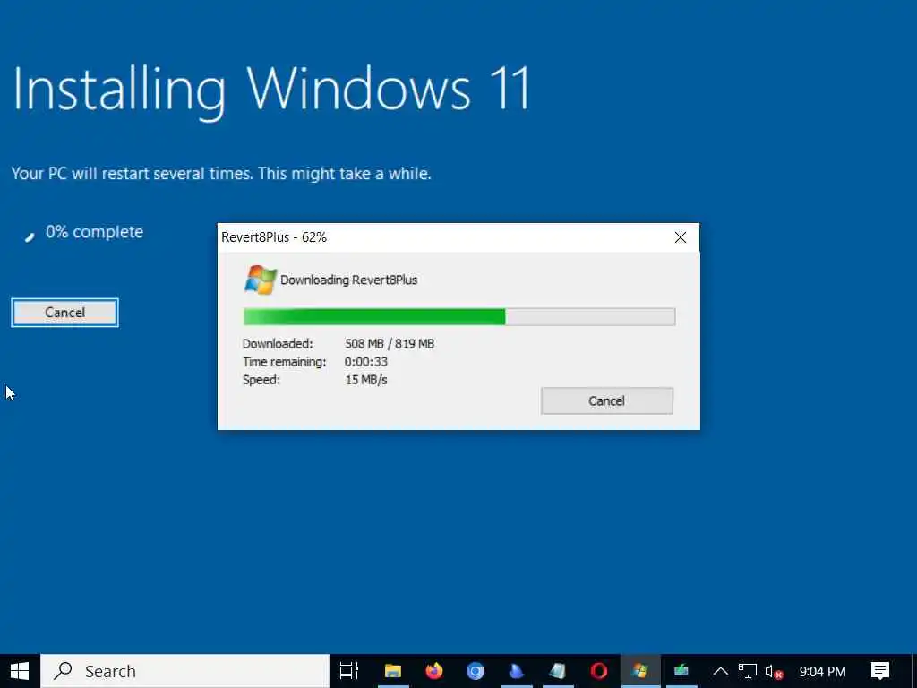
Task: Open the gray notebook app in the taskbar
Action: click(557, 671)
